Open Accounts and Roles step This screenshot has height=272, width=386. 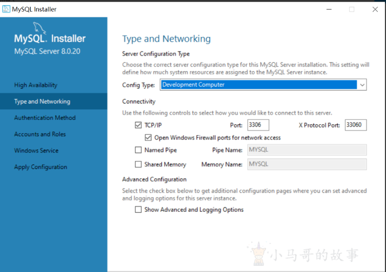click(x=40, y=134)
